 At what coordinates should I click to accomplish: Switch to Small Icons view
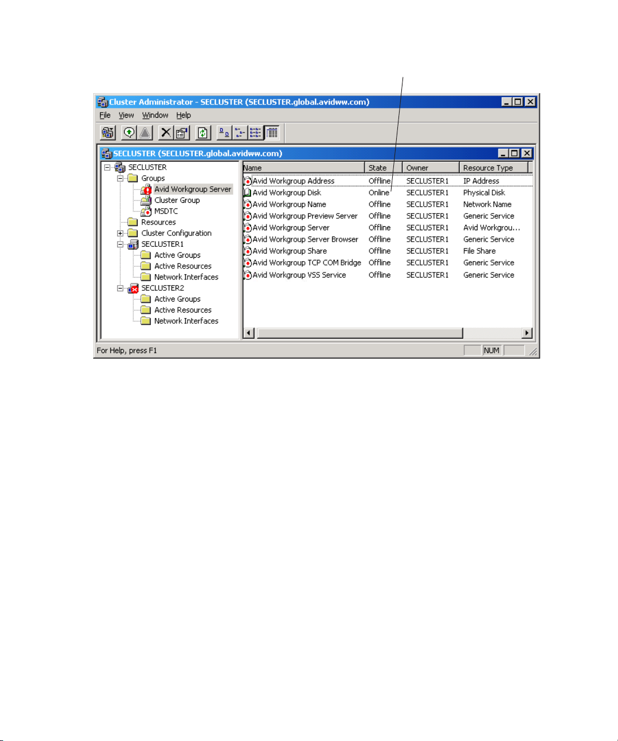tap(240, 133)
